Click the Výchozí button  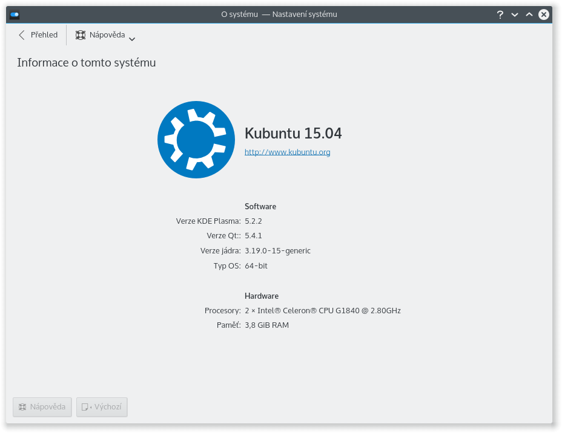click(x=102, y=407)
